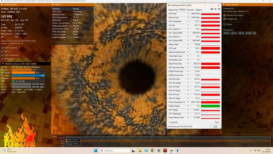Collapse the Demo monitor panel
273x154 pixels.
[2, 5]
